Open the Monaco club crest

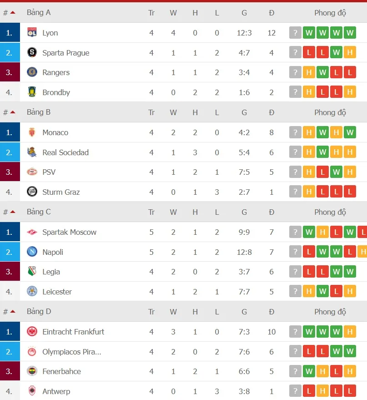[x=32, y=132]
